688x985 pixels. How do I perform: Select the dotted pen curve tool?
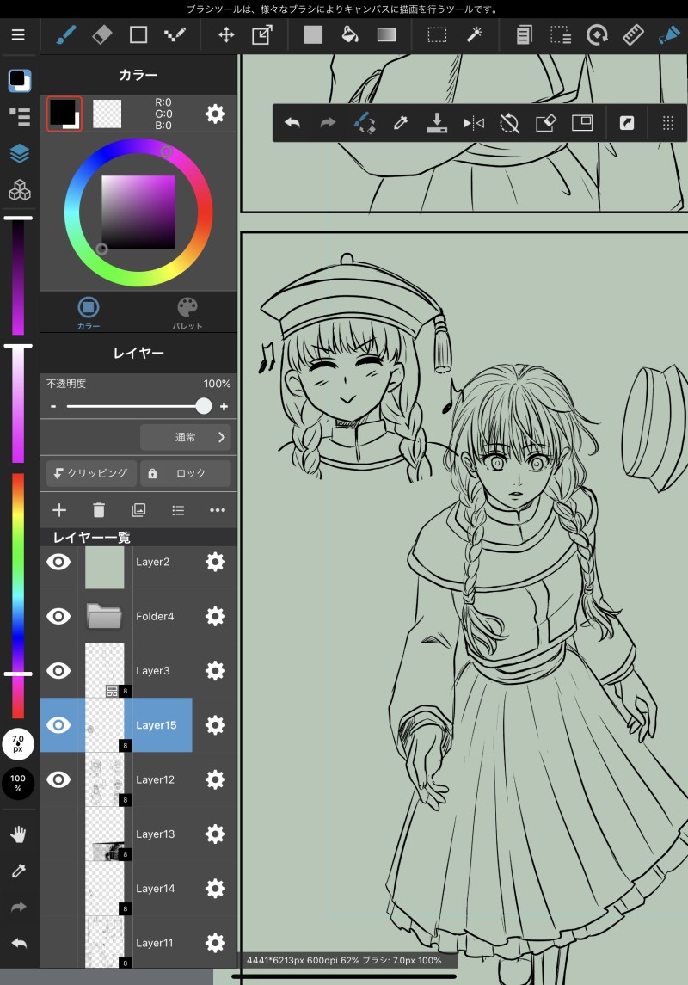175,34
